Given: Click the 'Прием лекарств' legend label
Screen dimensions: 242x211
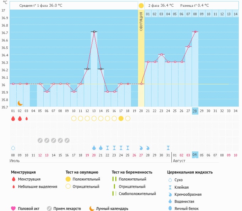Looking at the screenshot, I should [67, 209].
